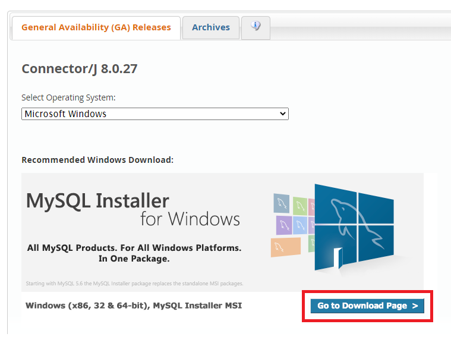Click the blue Windows dolphin logo graphic
The height and width of the screenshot is (343, 451).
pyautogui.click(x=354, y=227)
